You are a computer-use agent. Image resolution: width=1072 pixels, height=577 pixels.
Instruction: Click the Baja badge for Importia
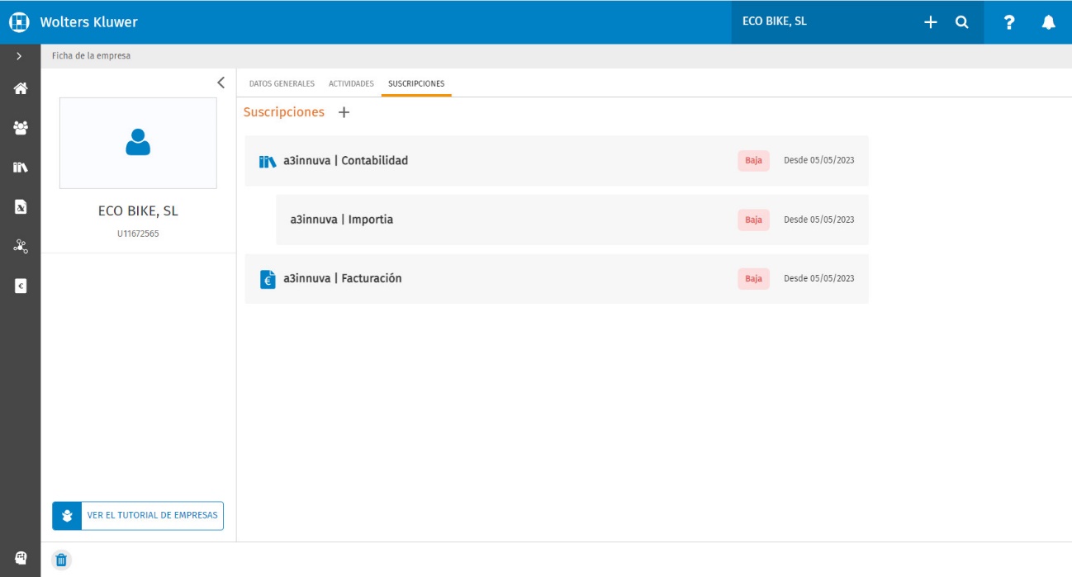[753, 220]
